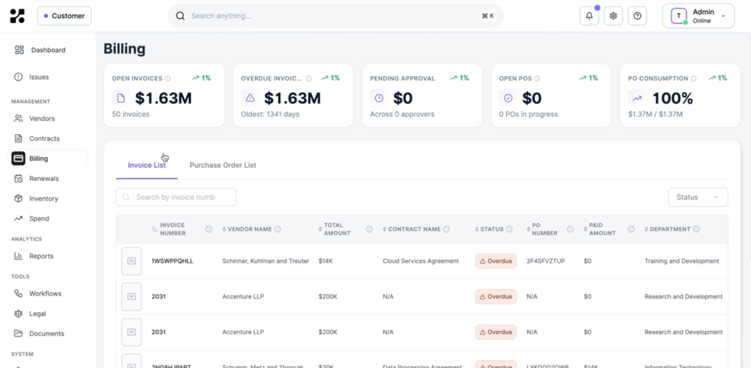The height and width of the screenshot is (368, 751).
Task: Open application settings via the gear icon
Action: [613, 16]
